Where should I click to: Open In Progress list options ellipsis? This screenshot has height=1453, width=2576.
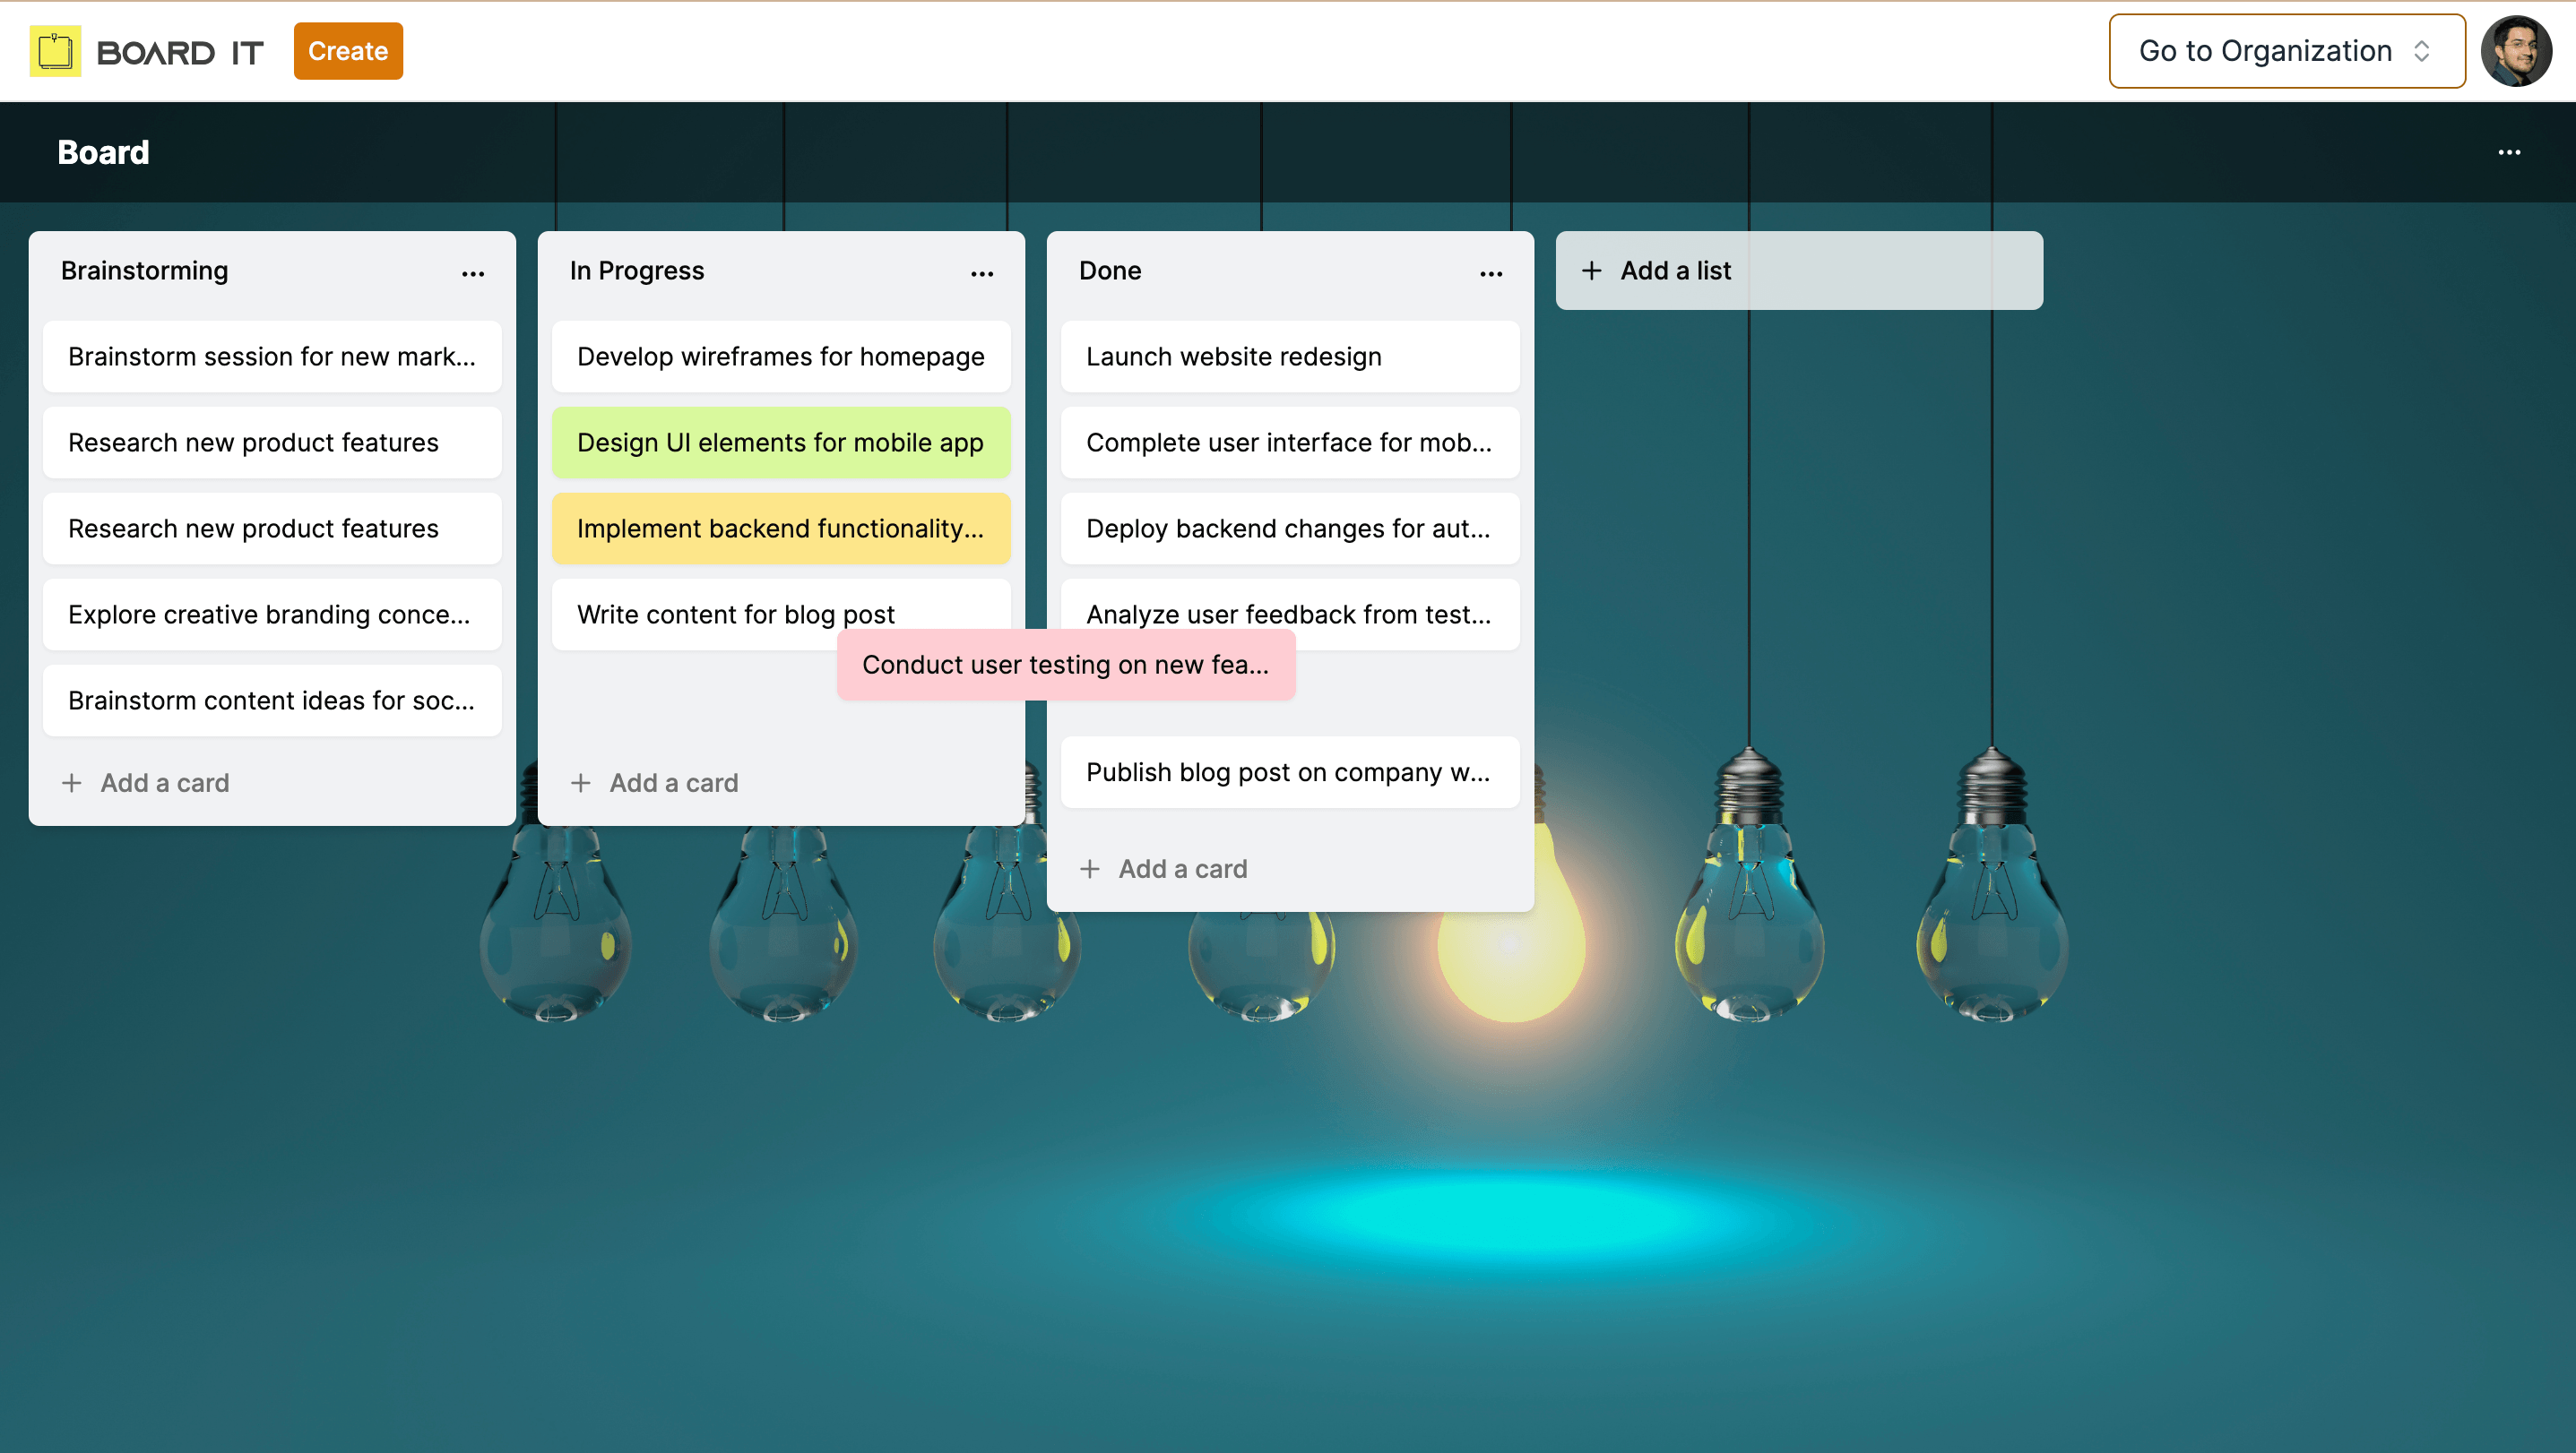(x=982, y=273)
